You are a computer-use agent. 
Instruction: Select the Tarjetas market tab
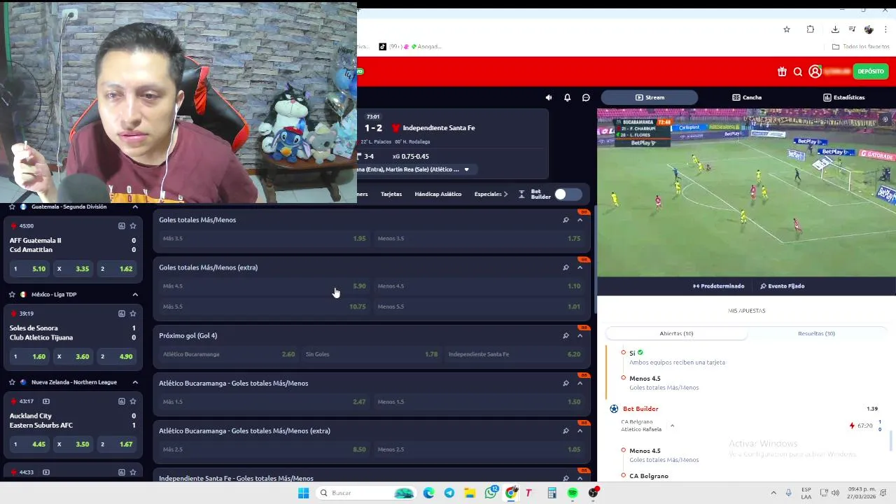tap(391, 194)
